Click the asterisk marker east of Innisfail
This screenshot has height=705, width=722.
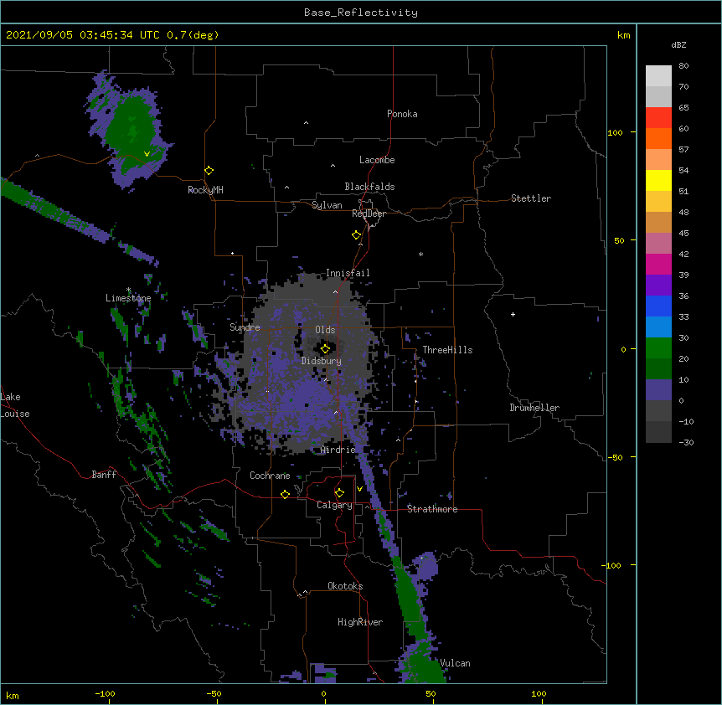[420, 254]
